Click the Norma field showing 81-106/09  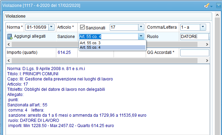[x=37, y=27]
